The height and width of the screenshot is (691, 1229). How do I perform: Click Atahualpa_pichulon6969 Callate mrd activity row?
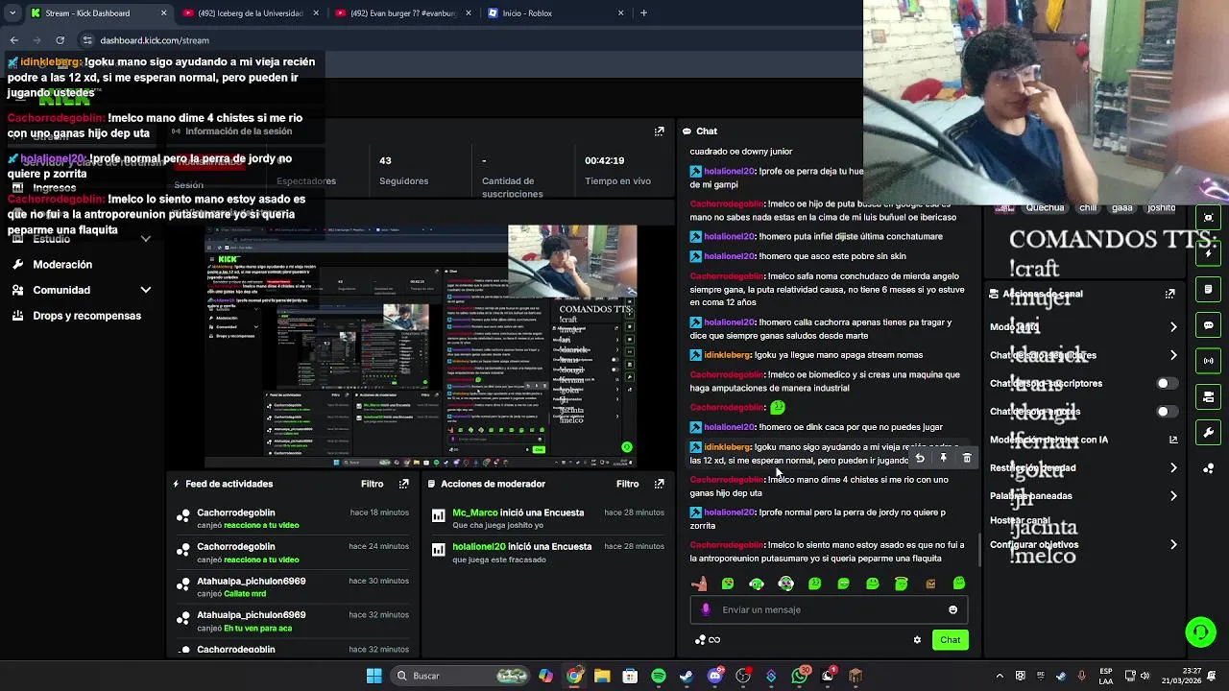point(291,587)
